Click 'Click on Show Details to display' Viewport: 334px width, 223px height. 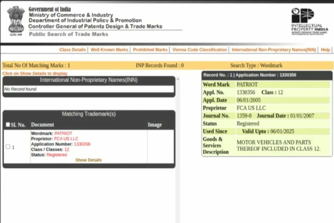[35, 74]
